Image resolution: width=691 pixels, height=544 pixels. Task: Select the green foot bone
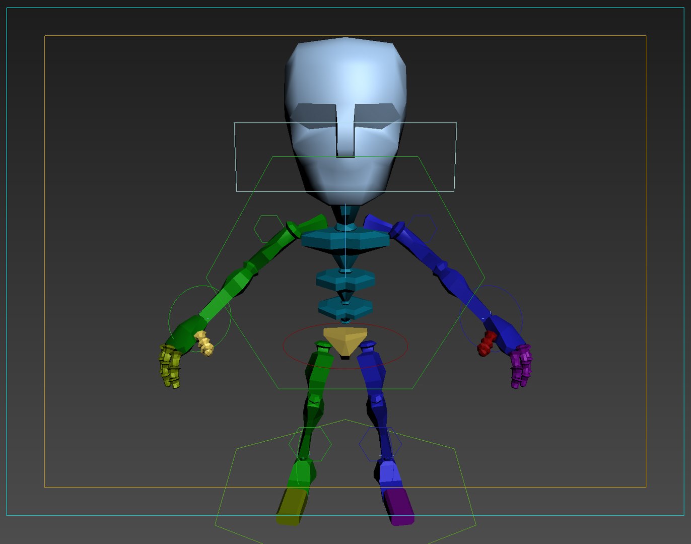[x=301, y=473]
